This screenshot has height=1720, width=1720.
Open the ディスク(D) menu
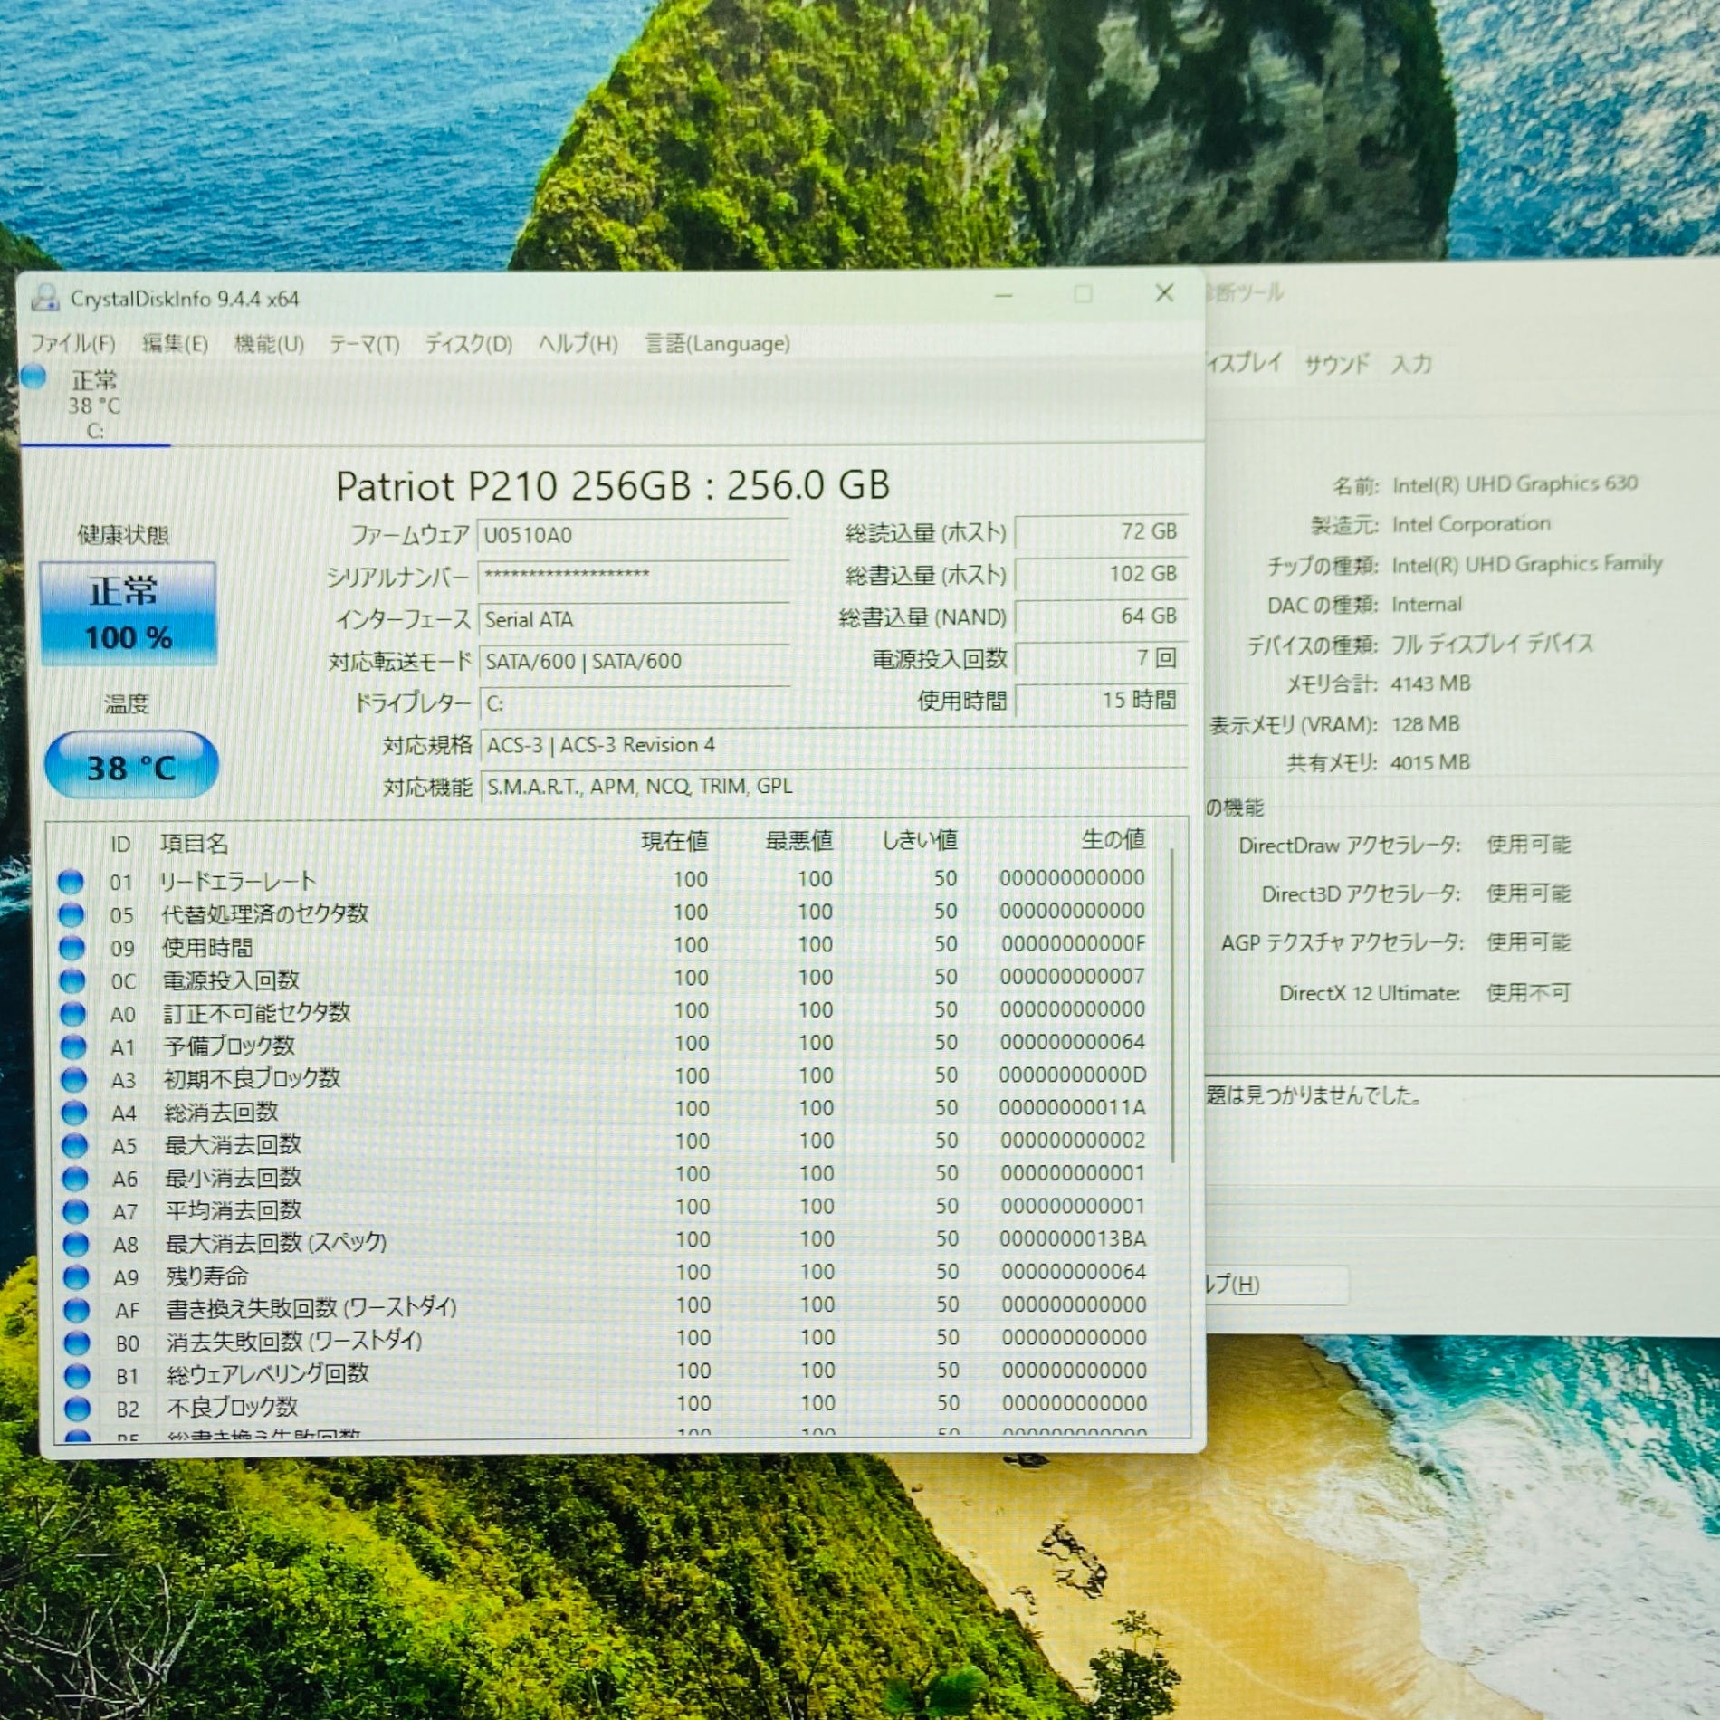pyautogui.click(x=468, y=344)
